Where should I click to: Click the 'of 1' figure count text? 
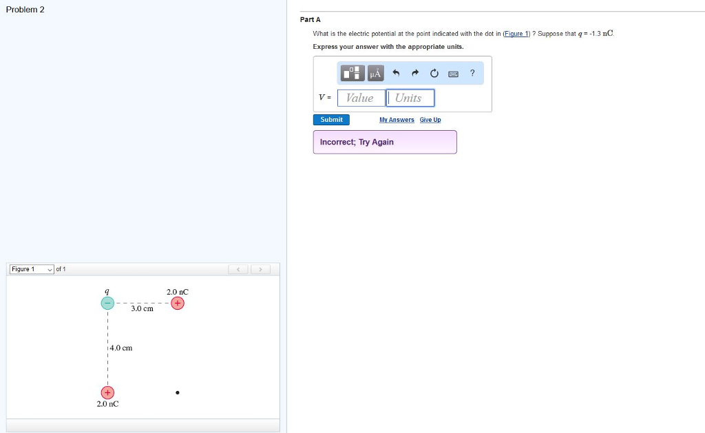[x=61, y=269]
